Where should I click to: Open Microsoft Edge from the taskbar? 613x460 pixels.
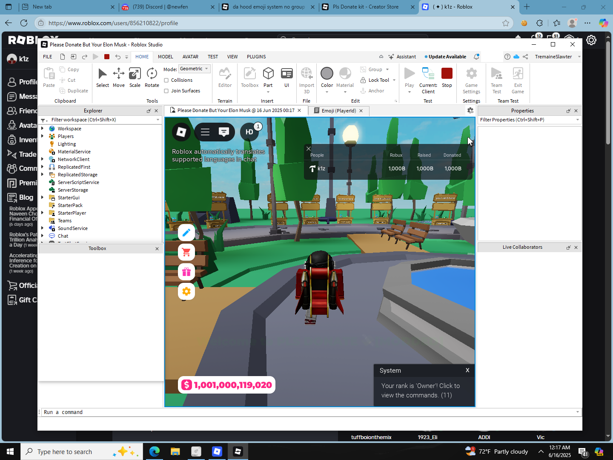[x=154, y=451]
